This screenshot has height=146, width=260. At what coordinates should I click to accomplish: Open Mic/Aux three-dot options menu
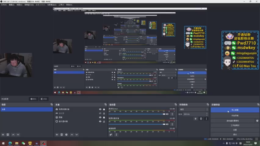[172, 114]
